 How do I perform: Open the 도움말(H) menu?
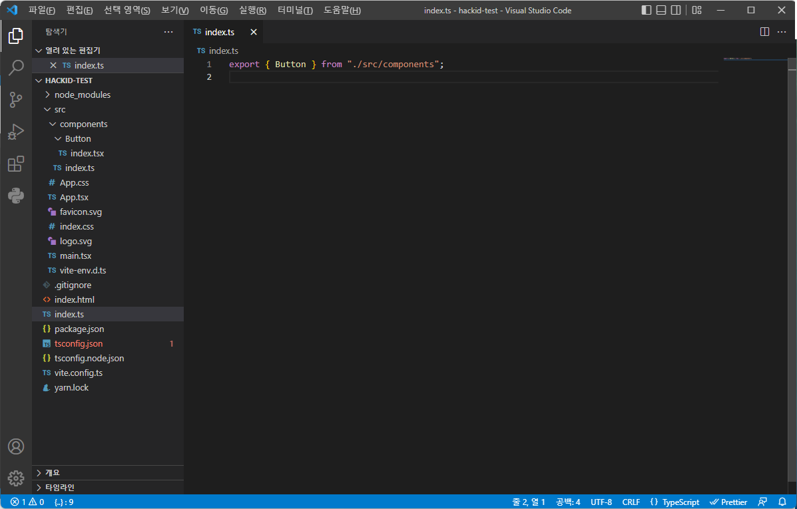[342, 10]
